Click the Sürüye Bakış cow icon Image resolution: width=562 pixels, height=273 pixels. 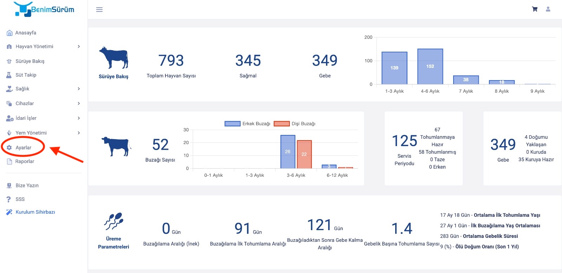(x=113, y=58)
